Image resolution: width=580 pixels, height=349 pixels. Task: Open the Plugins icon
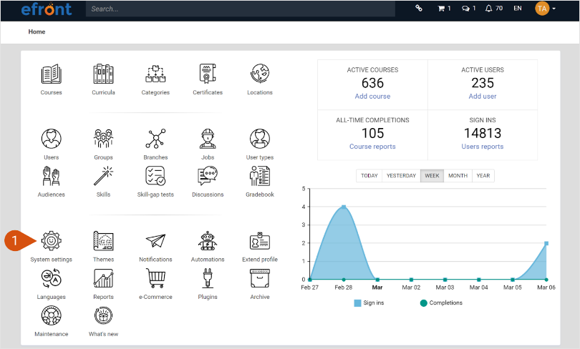pos(208,279)
